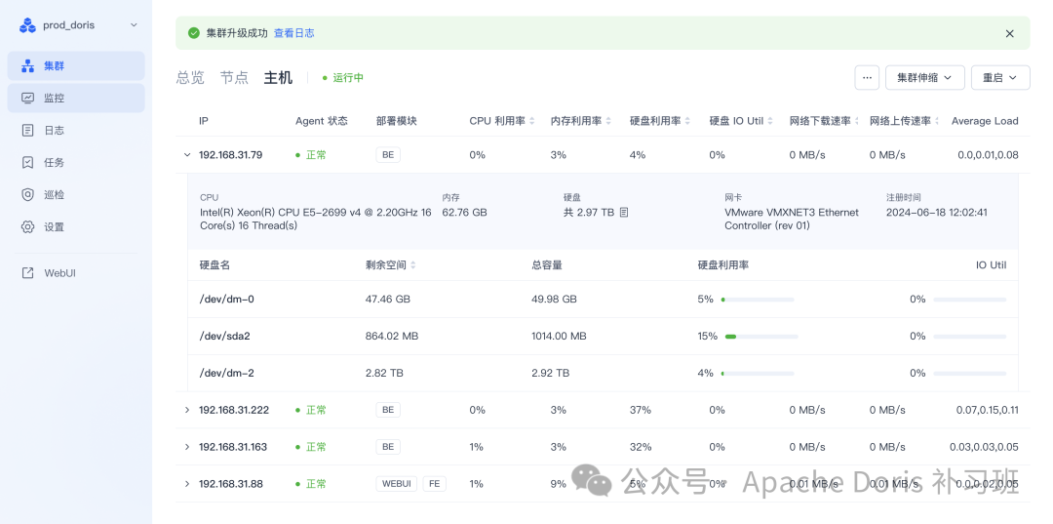Click the 日志 log icon in sidebar
1053x524 pixels.
pyautogui.click(x=27, y=131)
